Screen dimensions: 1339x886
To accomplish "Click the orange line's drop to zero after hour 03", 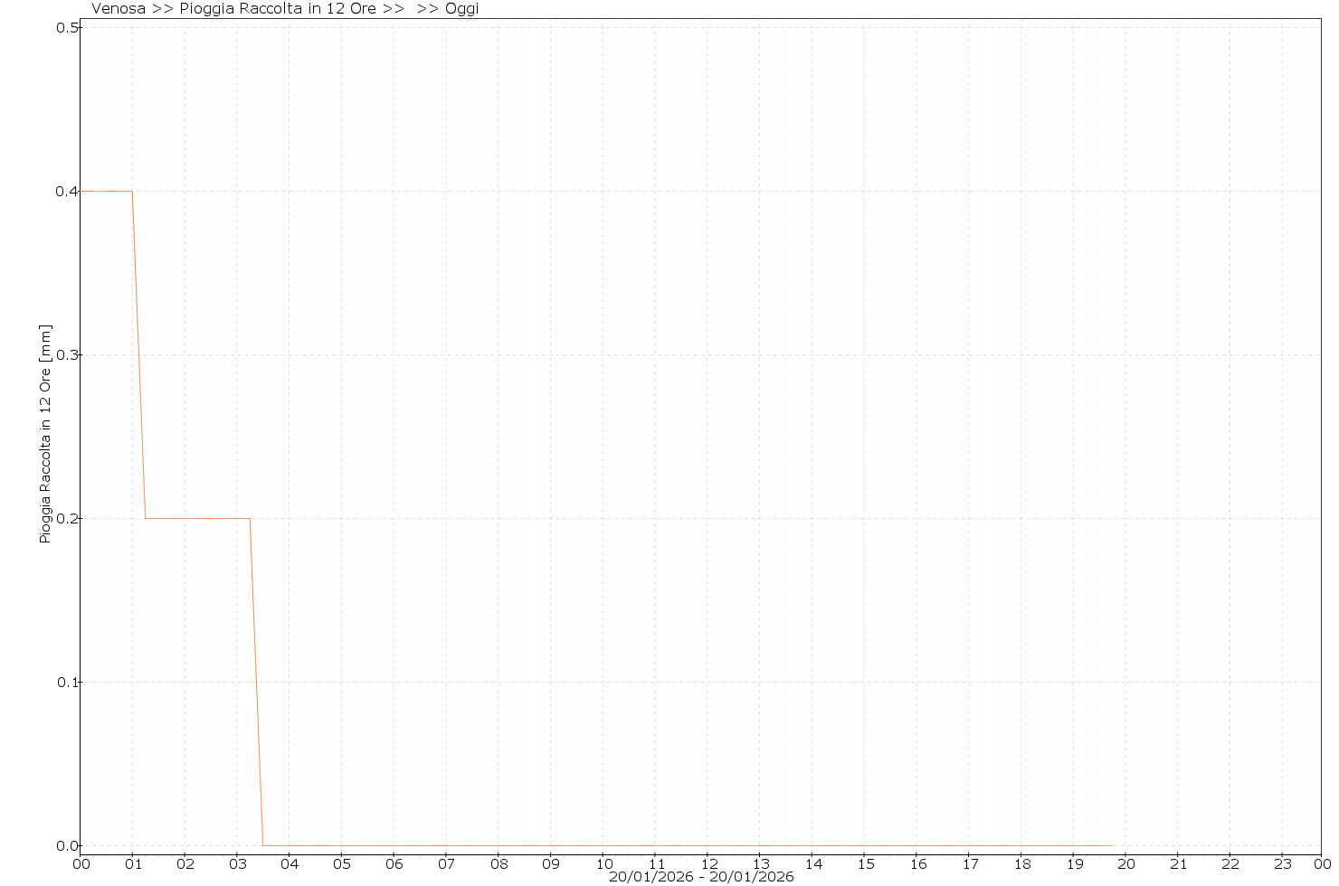I will 257,687.
